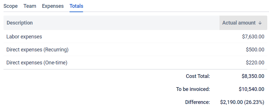269x110 pixels.
Task: Click the $500.00 recurring expense amount
Action: coord(255,50)
